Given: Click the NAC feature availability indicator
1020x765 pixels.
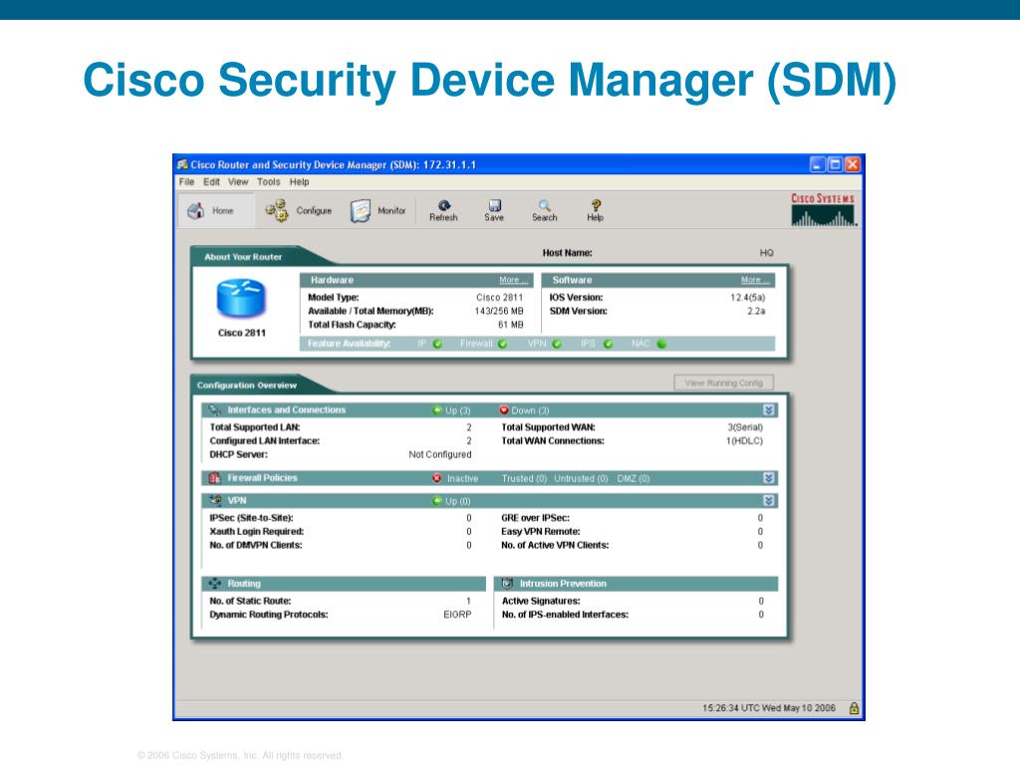Looking at the screenshot, I should 662,344.
